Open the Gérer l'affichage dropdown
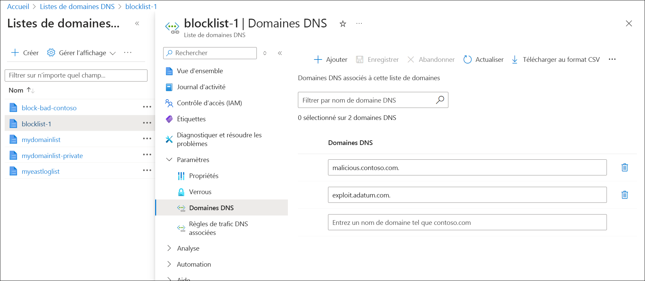645x281 pixels. point(82,53)
